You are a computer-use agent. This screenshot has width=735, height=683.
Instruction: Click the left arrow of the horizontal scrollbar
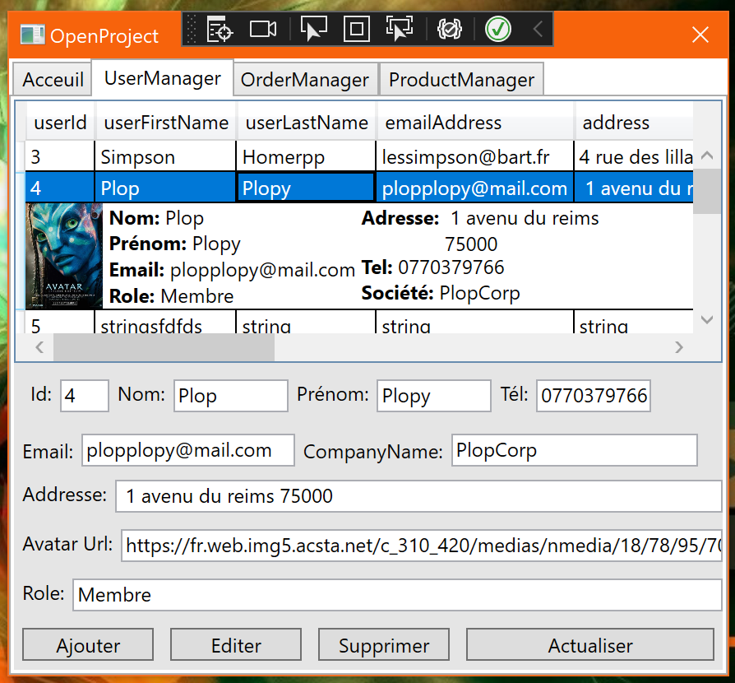tap(39, 347)
